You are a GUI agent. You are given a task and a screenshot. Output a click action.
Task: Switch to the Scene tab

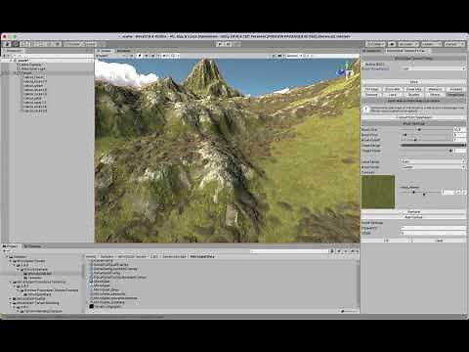pyautogui.click(x=105, y=51)
